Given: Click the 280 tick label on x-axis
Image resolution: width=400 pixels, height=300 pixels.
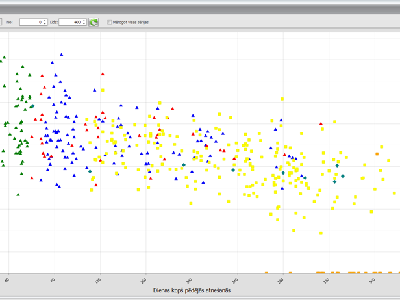Looking at the screenshot, I should click(x=281, y=281).
